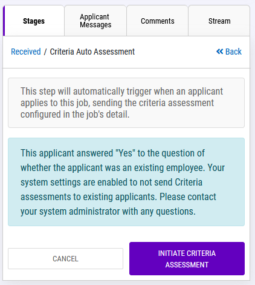Click the purple indicator on Stages tab
Image resolution: width=255 pixels, height=285 pixels.
[x=4, y=21]
